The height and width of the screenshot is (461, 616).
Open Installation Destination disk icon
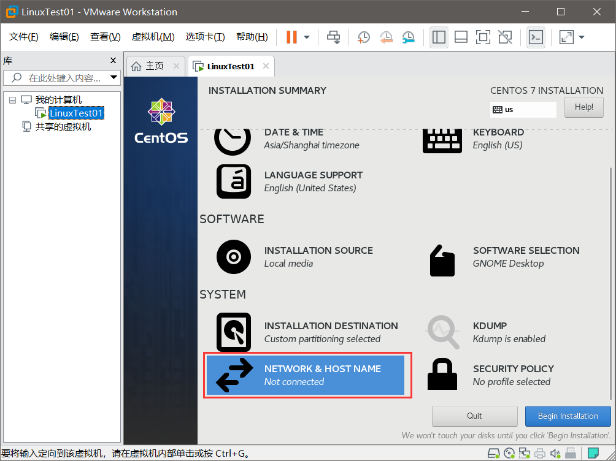coord(233,332)
